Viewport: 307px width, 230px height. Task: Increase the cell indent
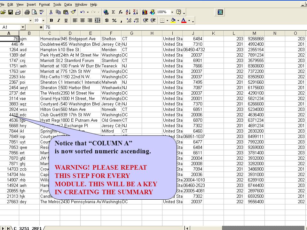(x=153, y=20)
